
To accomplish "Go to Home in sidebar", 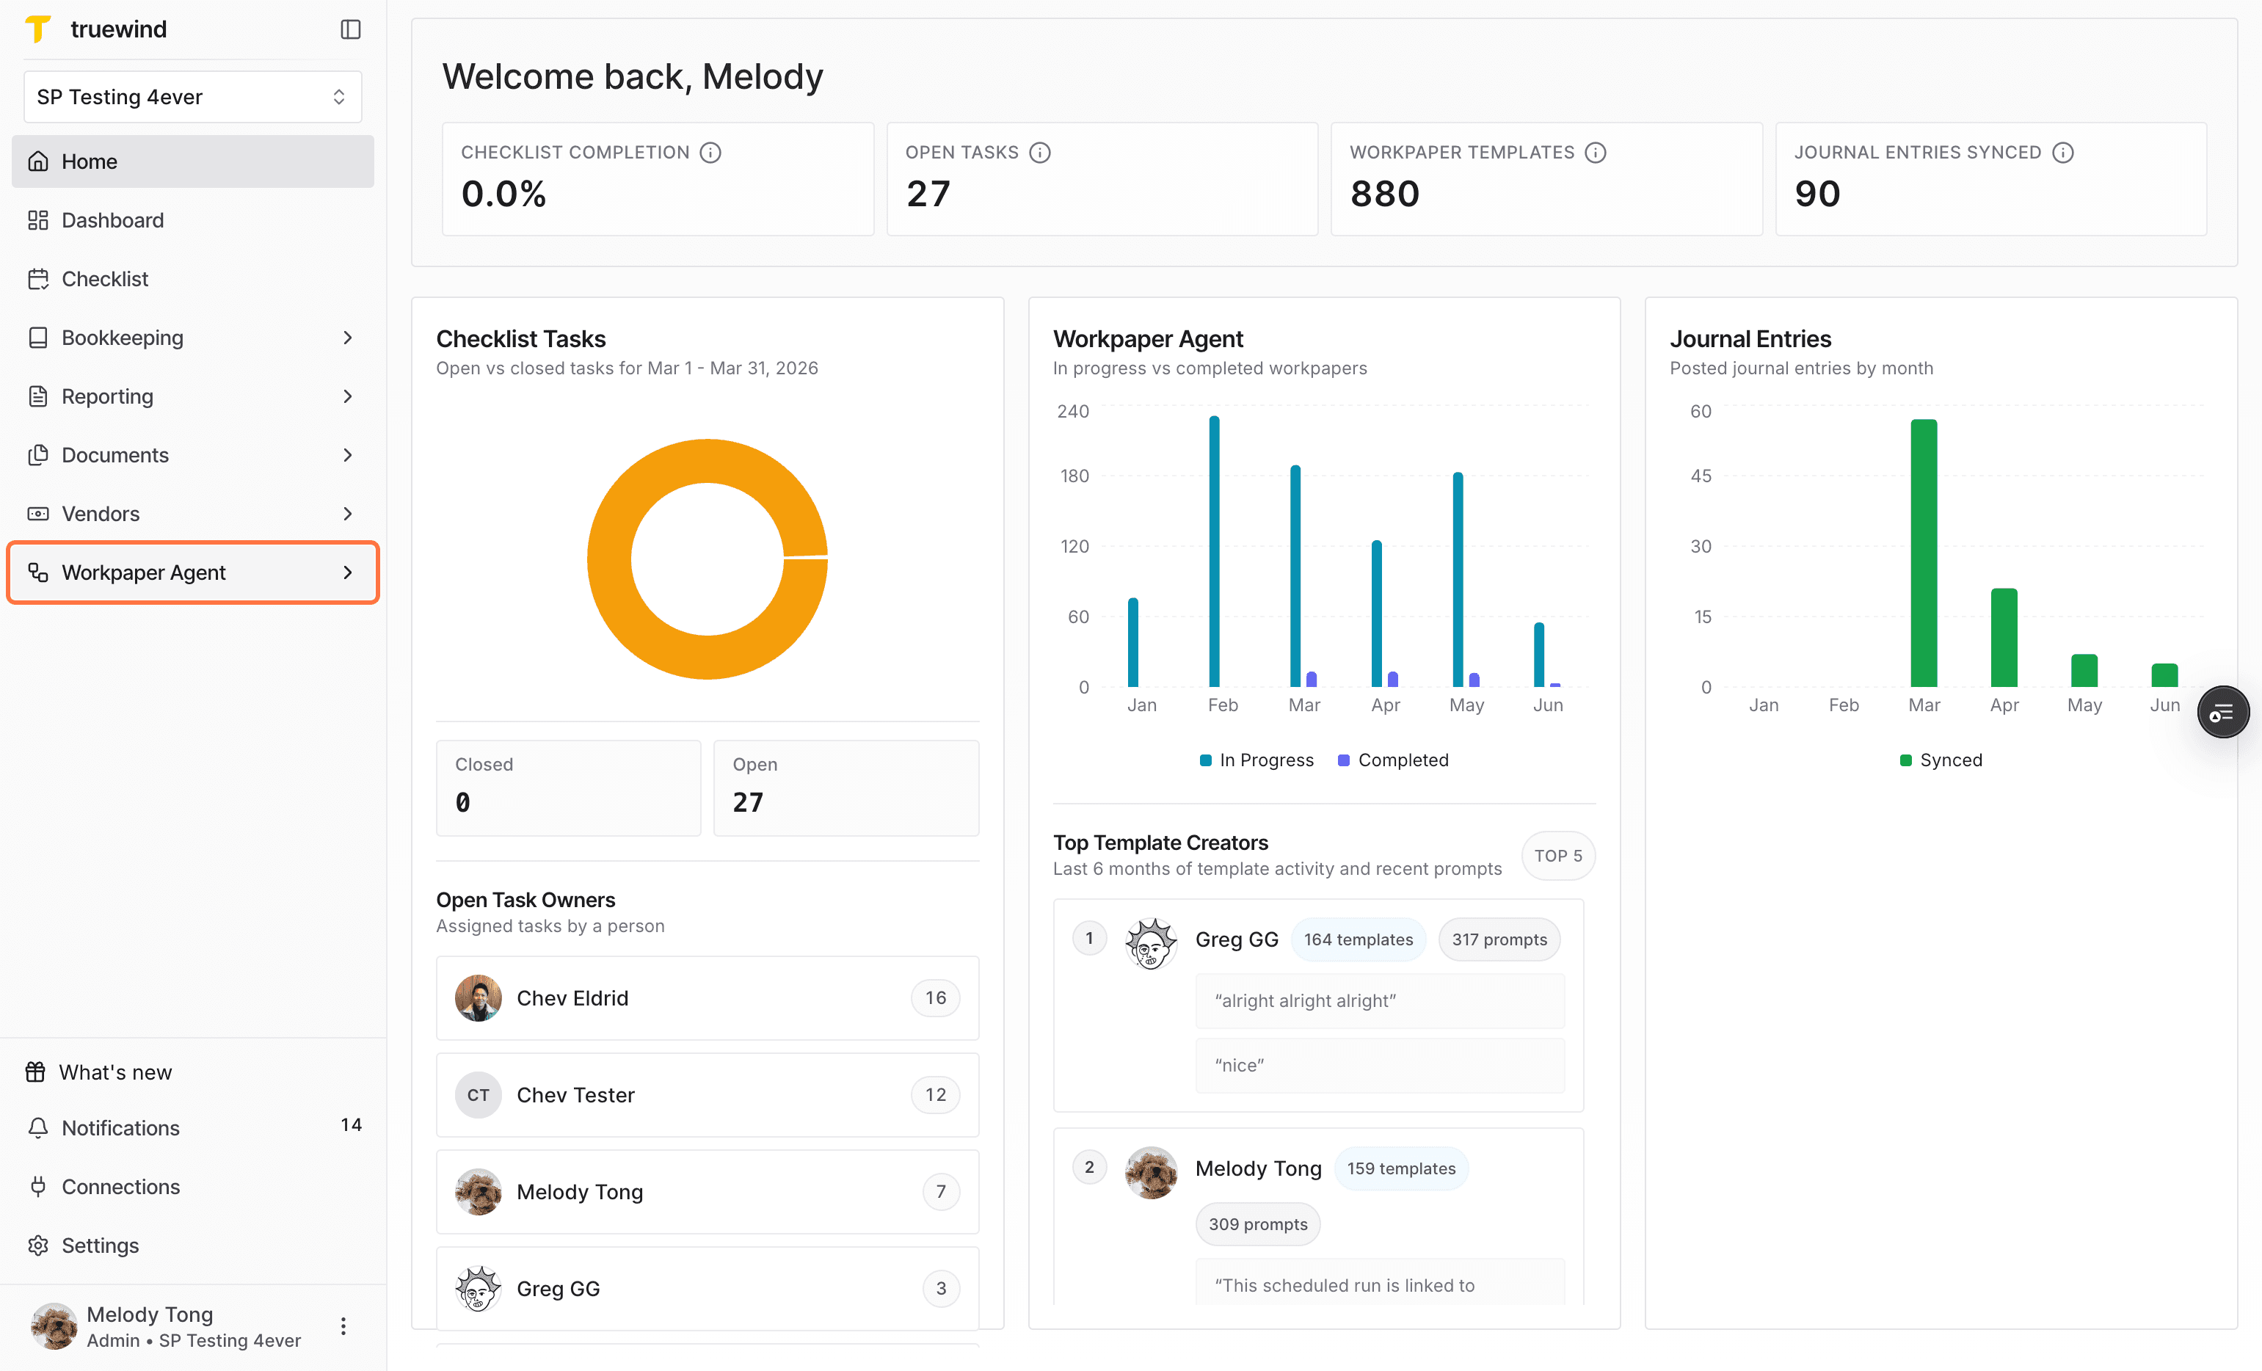I will [193, 161].
